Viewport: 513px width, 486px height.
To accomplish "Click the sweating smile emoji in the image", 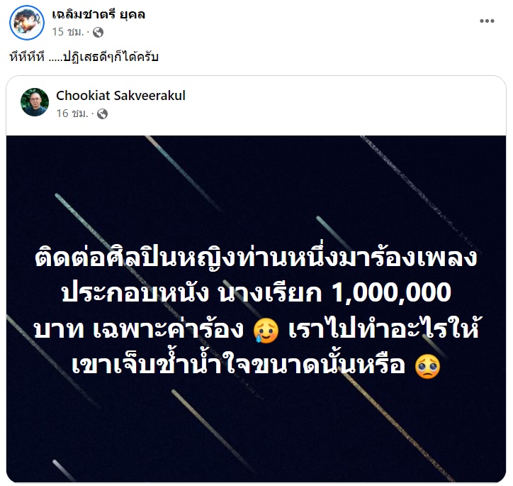I will coord(266,331).
